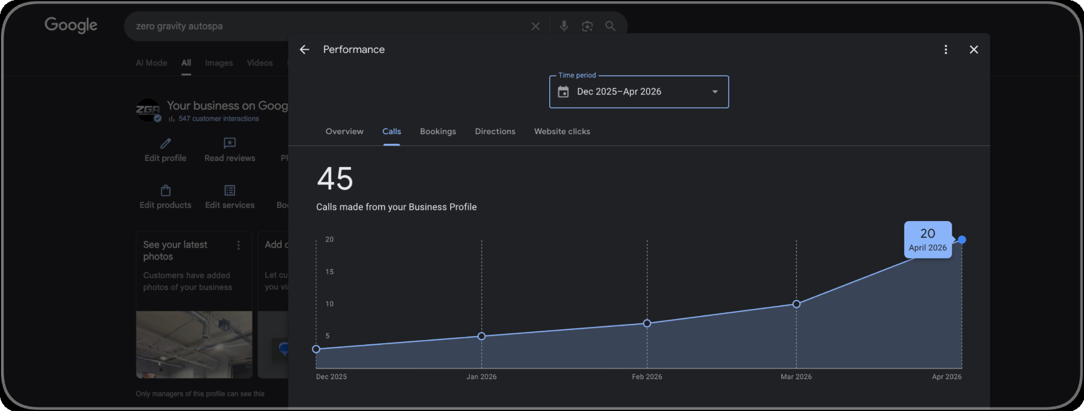Image resolution: width=1084 pixels, height=411 pixels.
Task: Open Google Lens image search icon
Action: click(587, 26)
